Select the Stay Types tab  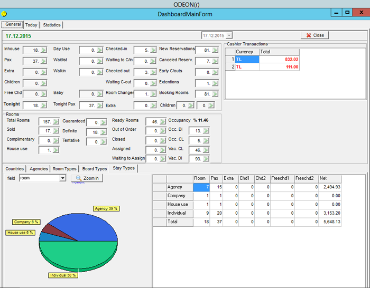(124, 168)
